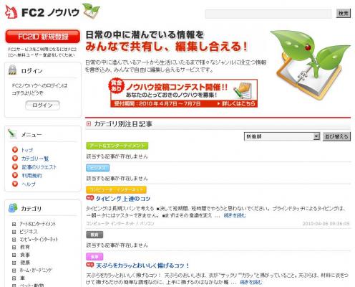Expand the ビジネス category tree node
The image size is (355, 287).
14,232
